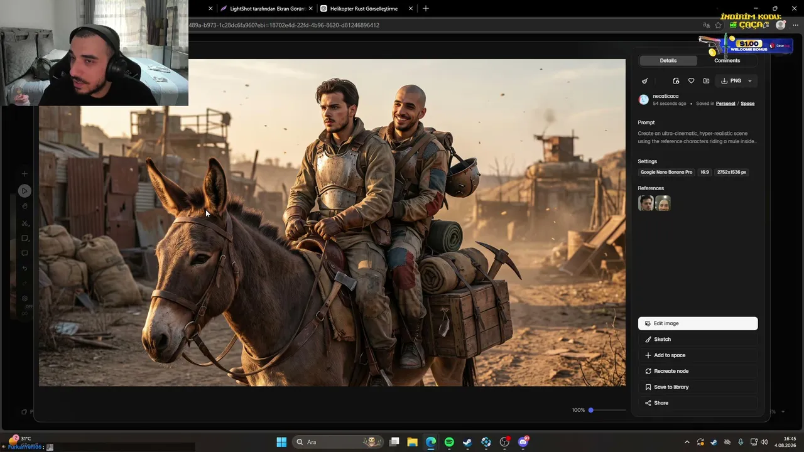Screen dimensions: 804x452
Task: Bookmark this page with the star icon
Action: [x=719, y=25]
